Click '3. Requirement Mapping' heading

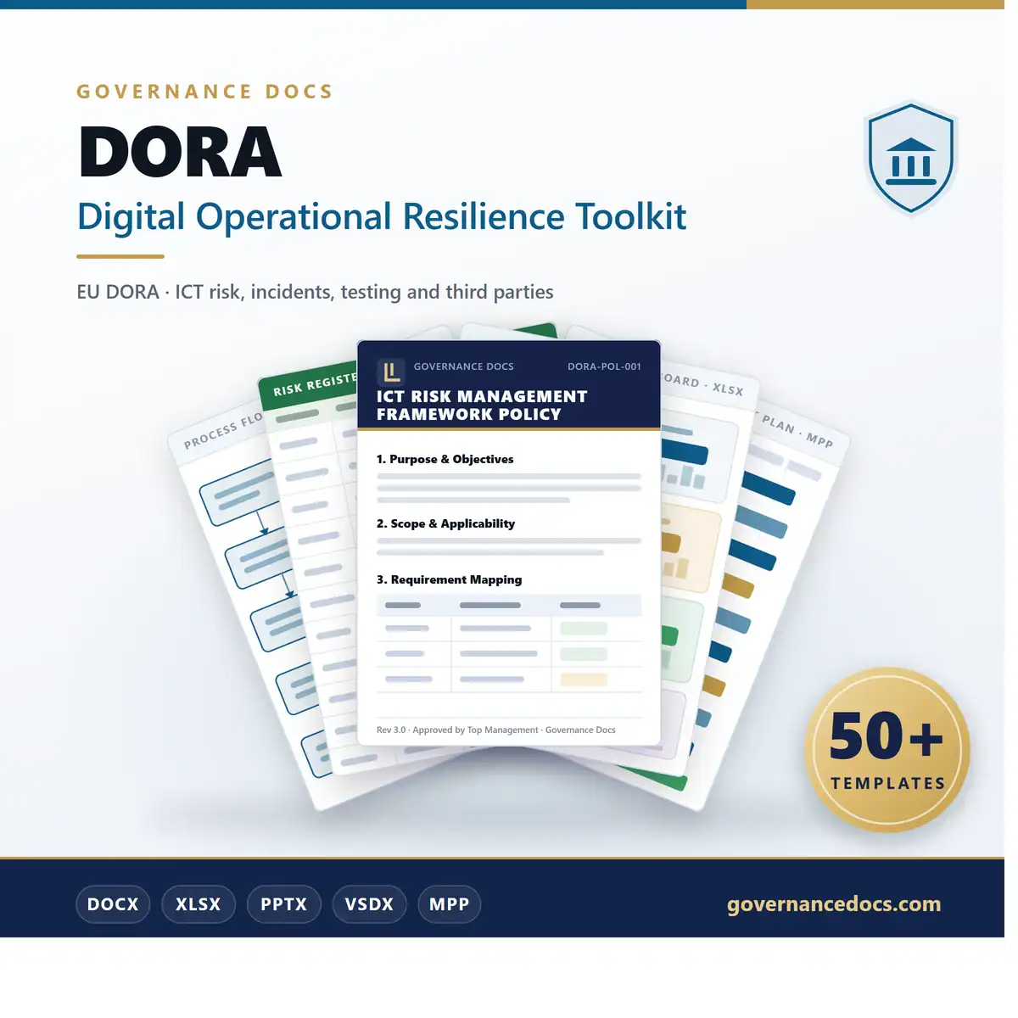(x=449, y=579)
